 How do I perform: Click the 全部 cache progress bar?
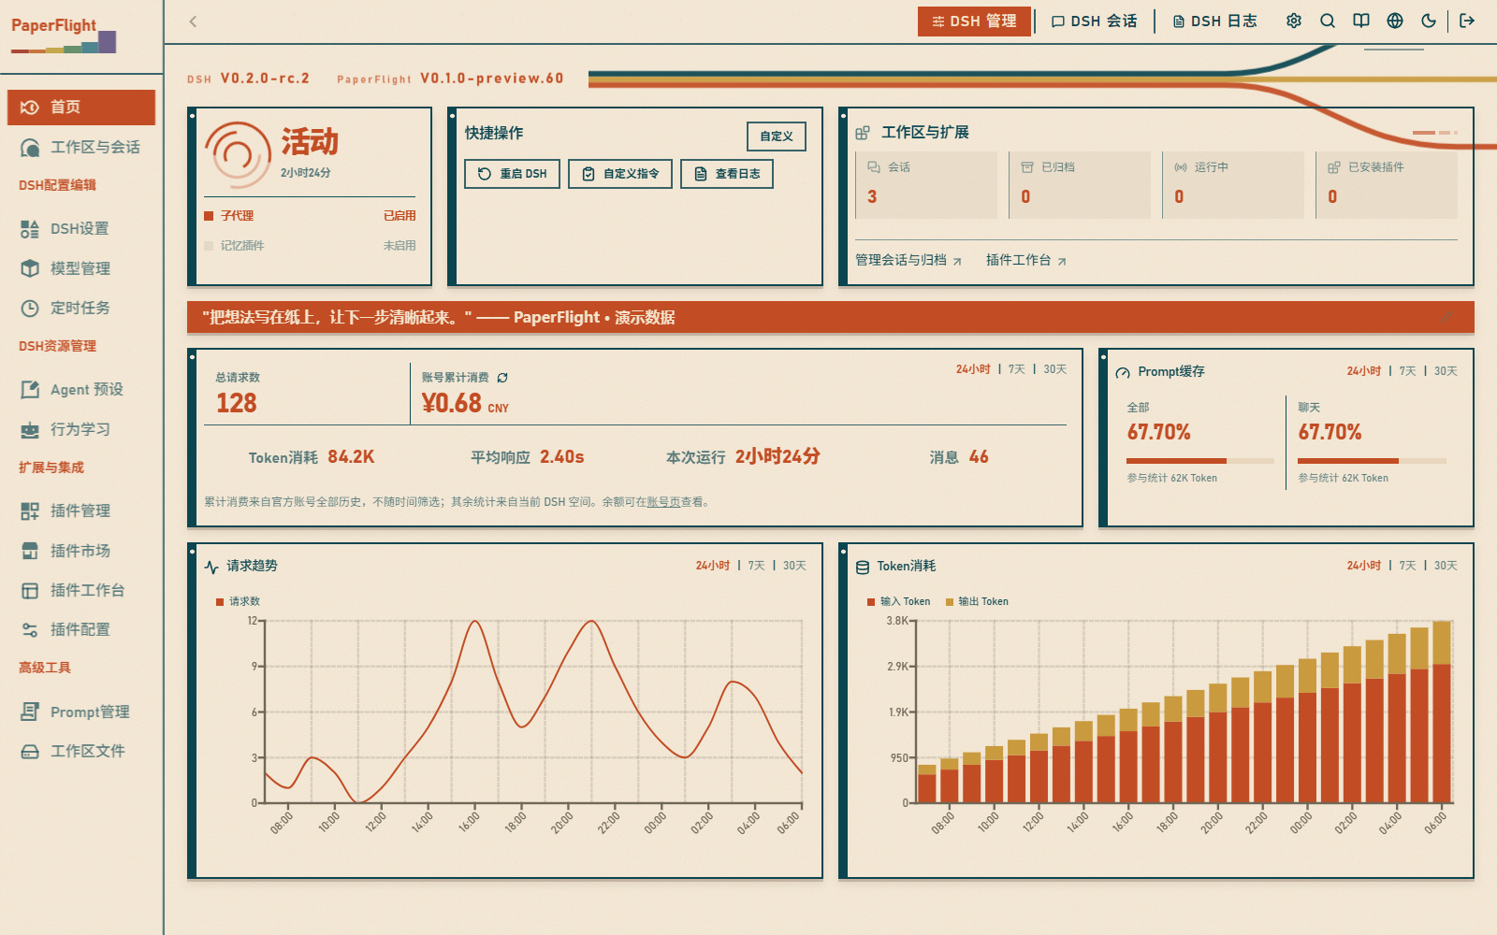(1200, 461)
